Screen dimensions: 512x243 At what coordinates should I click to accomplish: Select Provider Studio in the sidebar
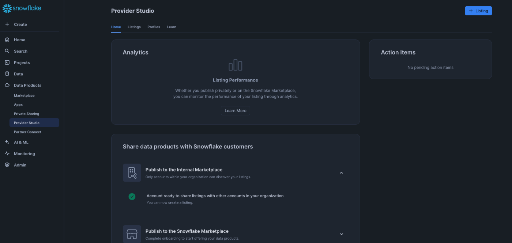(34, 123)
